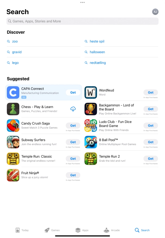Screen dimensions: 165x238
Task: Switch to the Games tab
Action: click(52, 230)
